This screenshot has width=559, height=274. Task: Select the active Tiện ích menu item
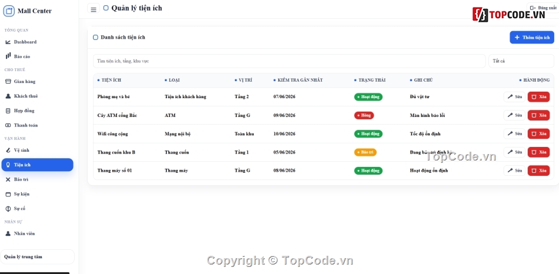tap(38, 165)
